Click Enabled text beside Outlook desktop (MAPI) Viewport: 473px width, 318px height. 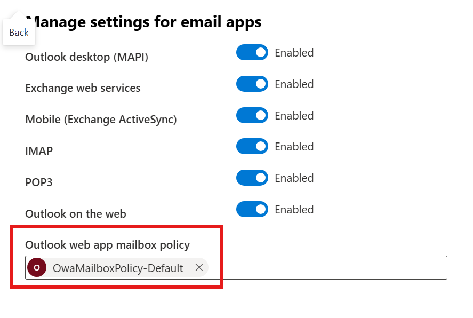(294, 53)
